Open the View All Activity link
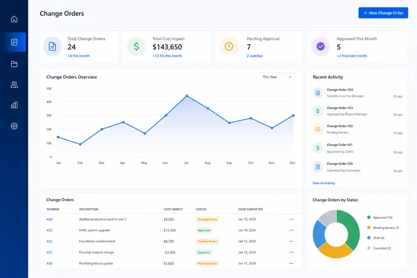The image size is (417, 278). (324, 183)
